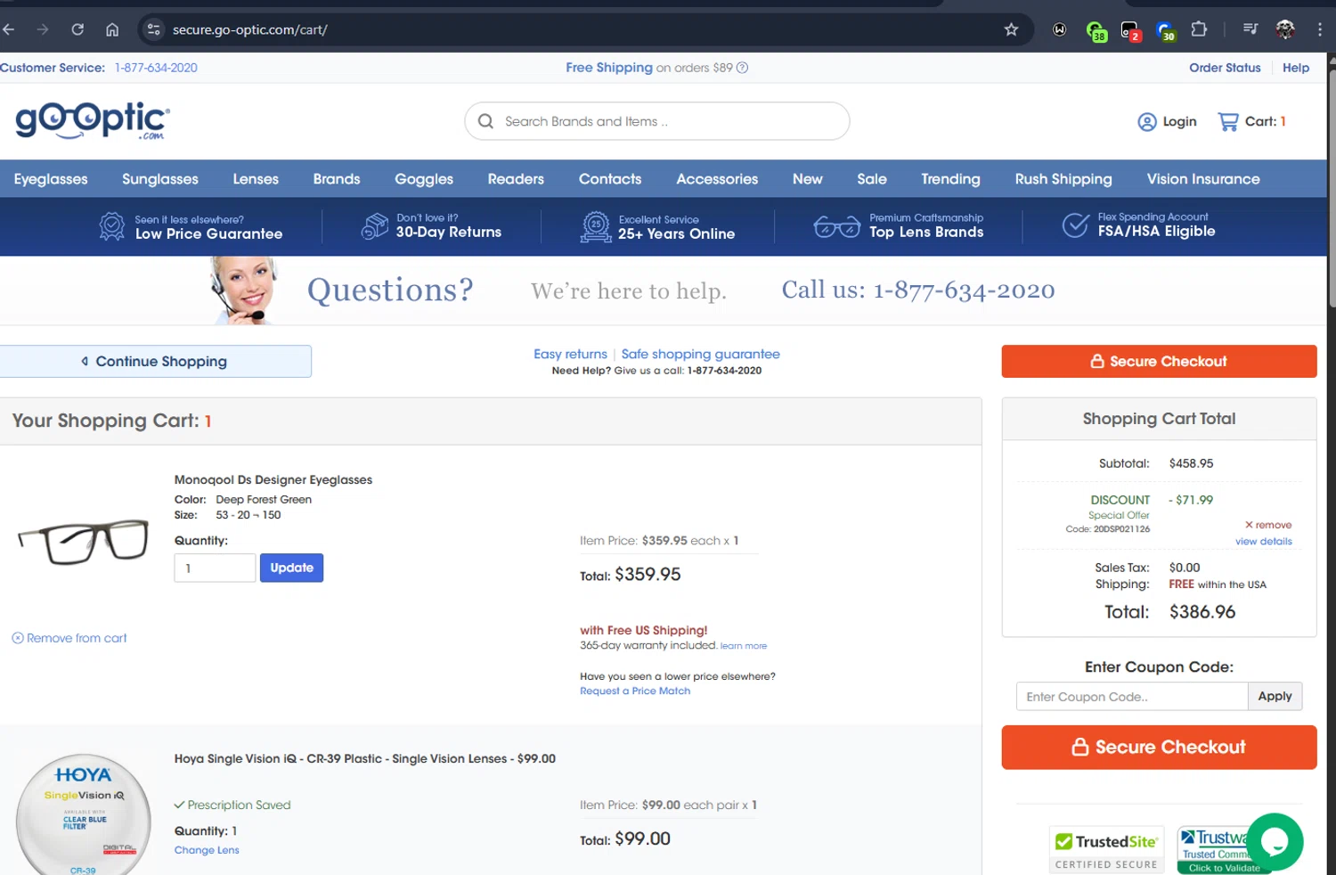View details of the discount
This screenshot has width=1336, height=875.
coord(1263,541)
